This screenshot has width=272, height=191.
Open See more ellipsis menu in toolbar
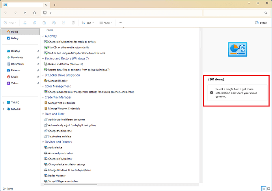[120, 23]
